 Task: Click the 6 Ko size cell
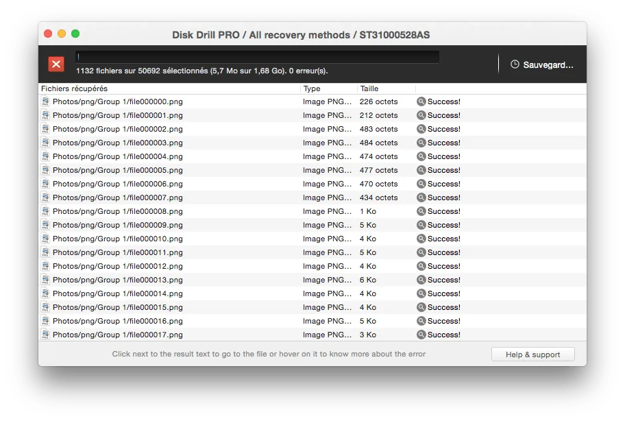click(x=368, y=280)
